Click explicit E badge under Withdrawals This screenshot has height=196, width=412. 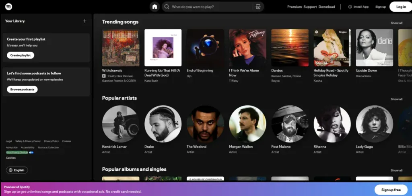(103, 76)
